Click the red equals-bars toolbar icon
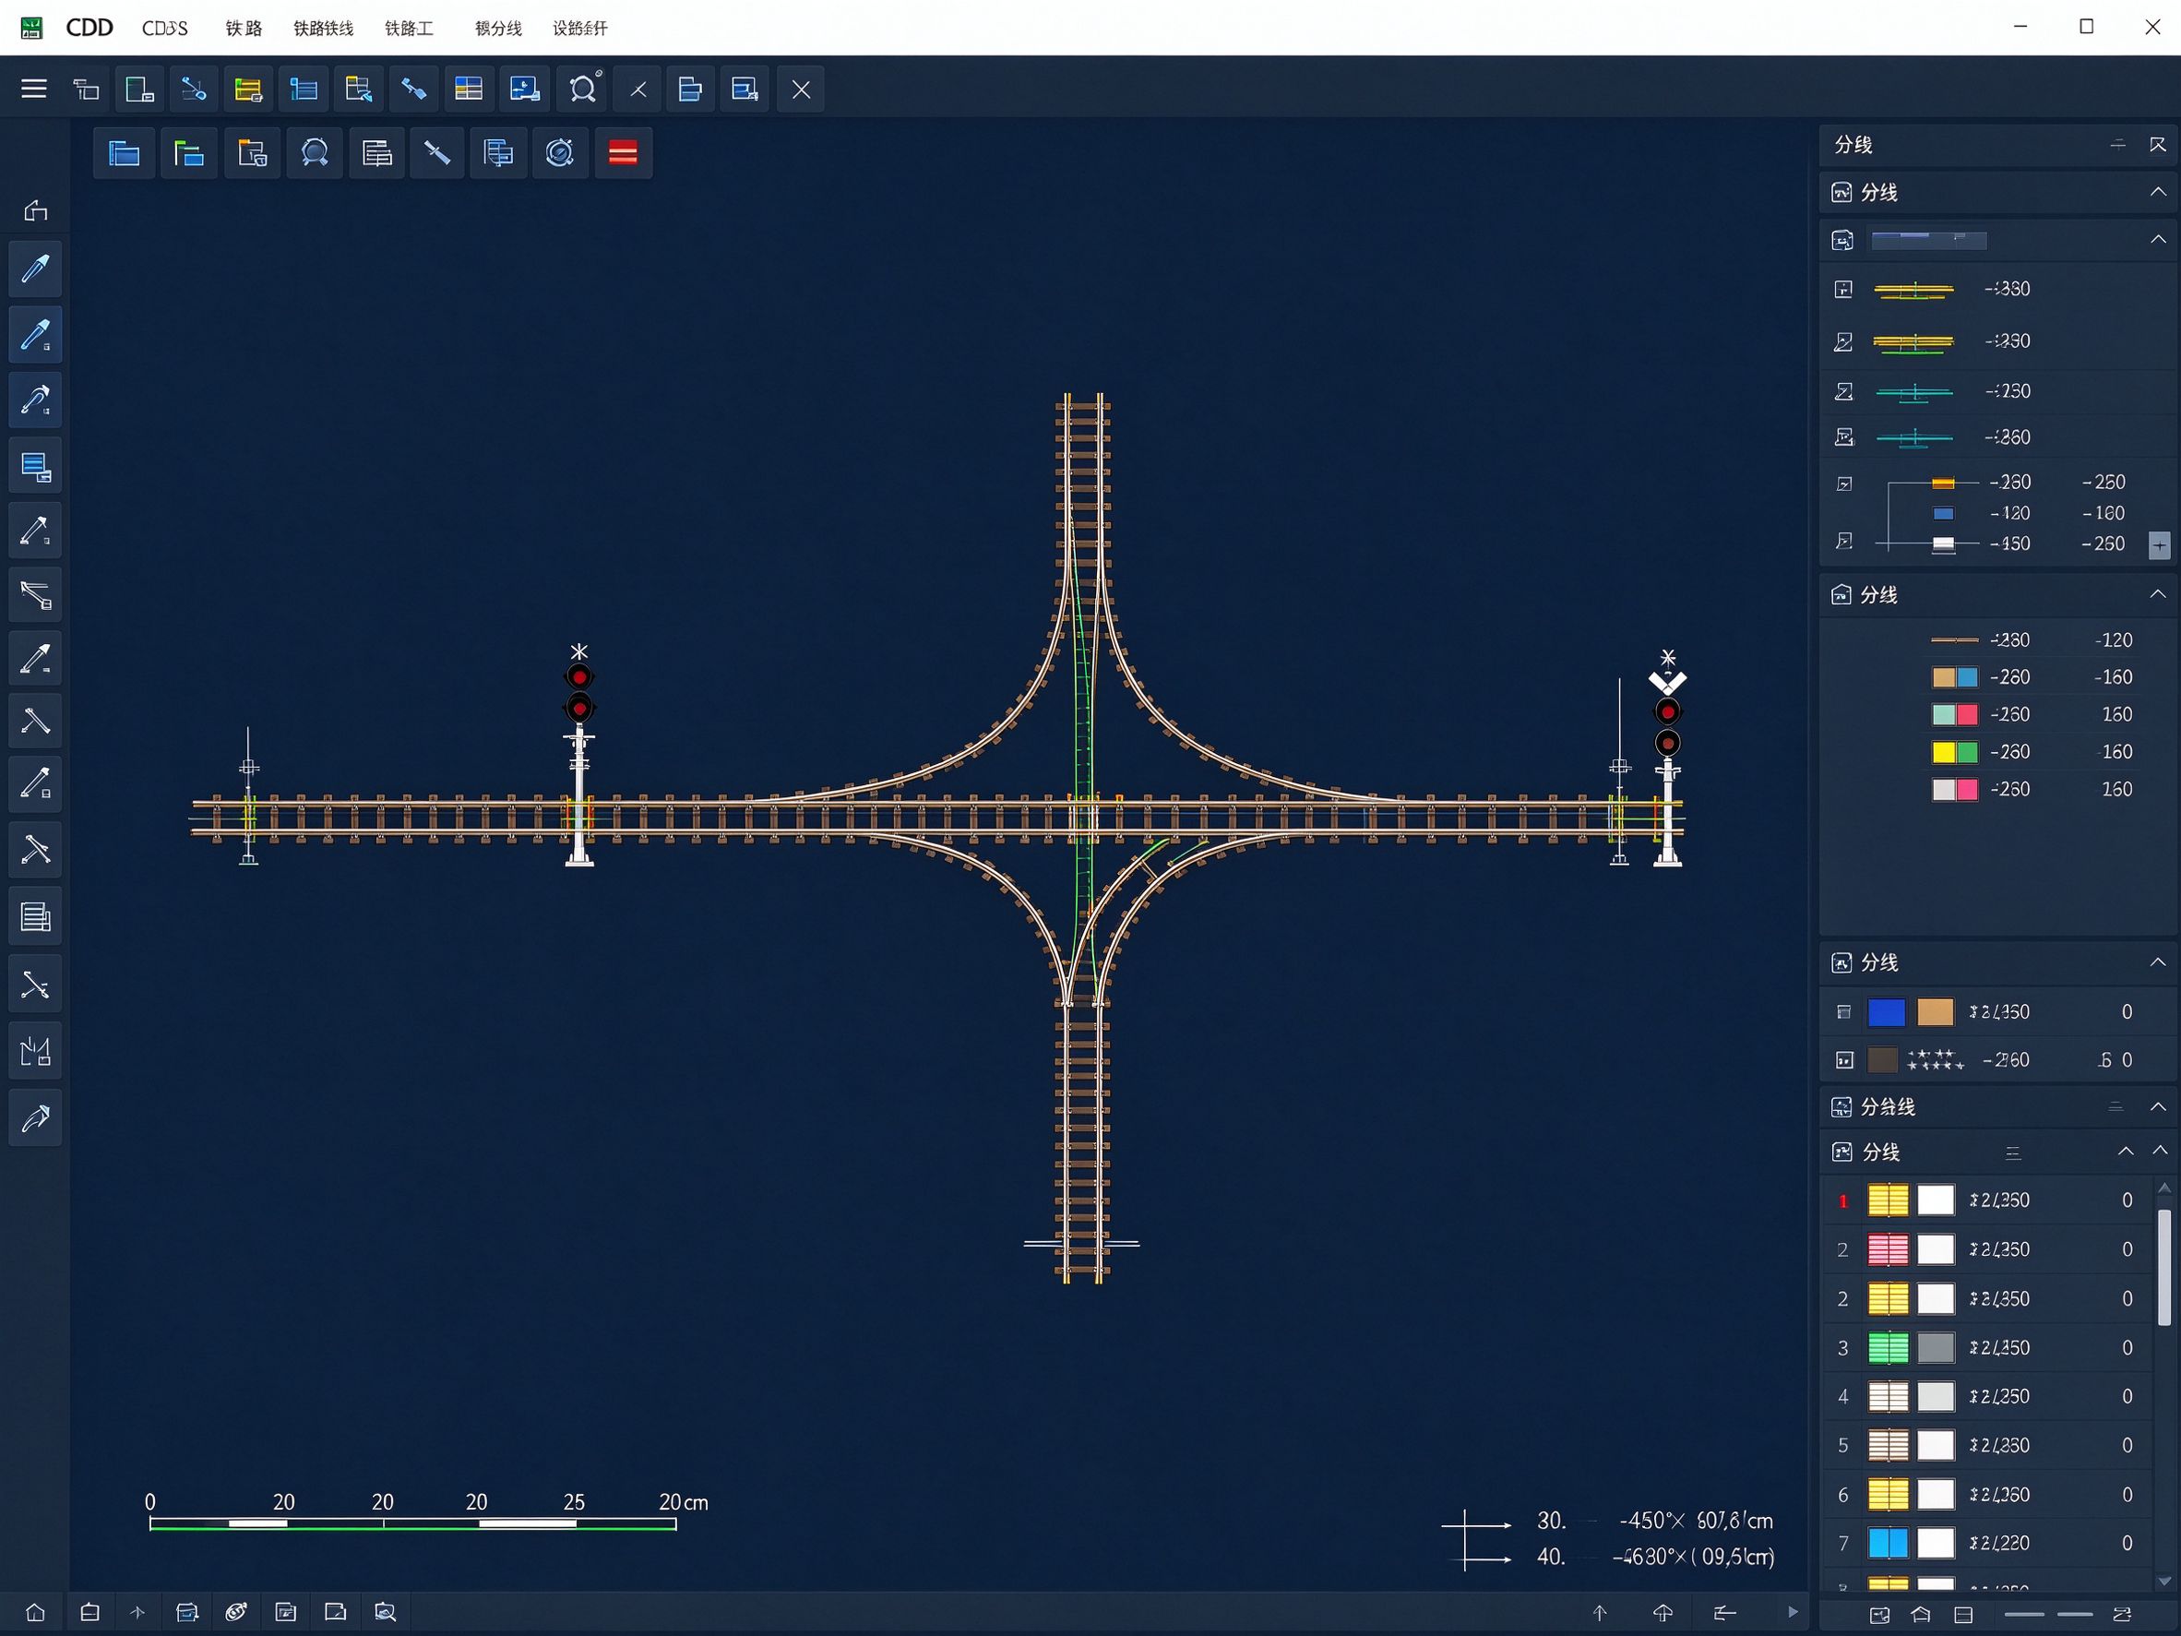 coord(623,154)
